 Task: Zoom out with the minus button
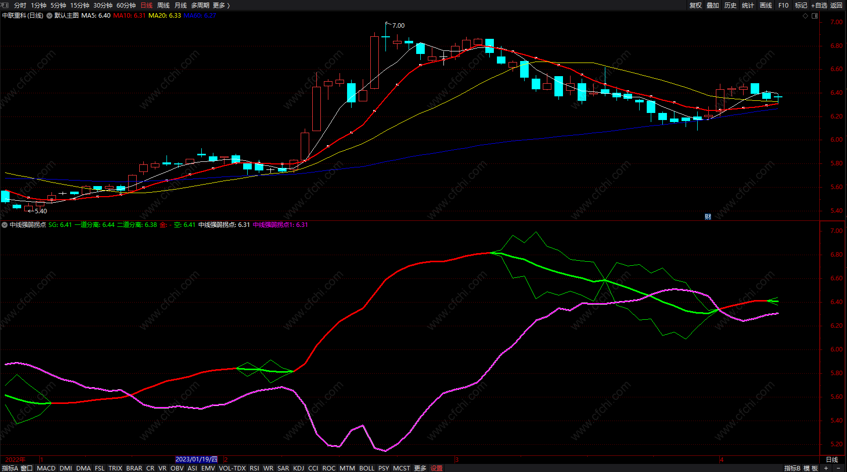[x=838, y=468]
